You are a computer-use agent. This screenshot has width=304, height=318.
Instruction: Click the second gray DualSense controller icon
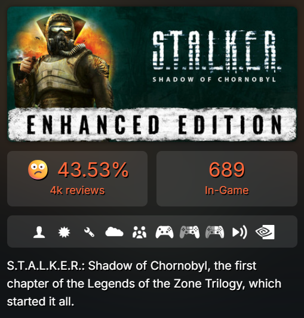214,232
